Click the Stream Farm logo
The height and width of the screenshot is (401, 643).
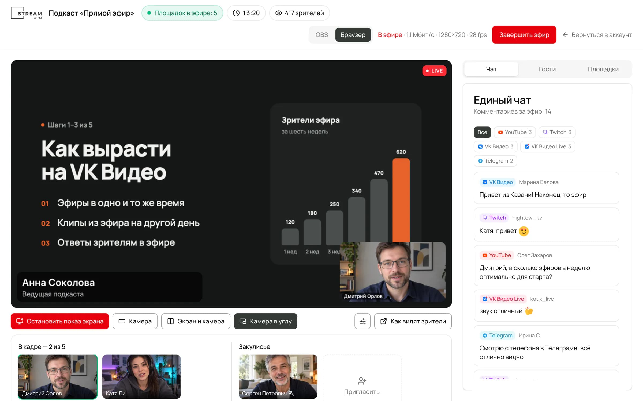pyautogui.click(x=26, y=13)
